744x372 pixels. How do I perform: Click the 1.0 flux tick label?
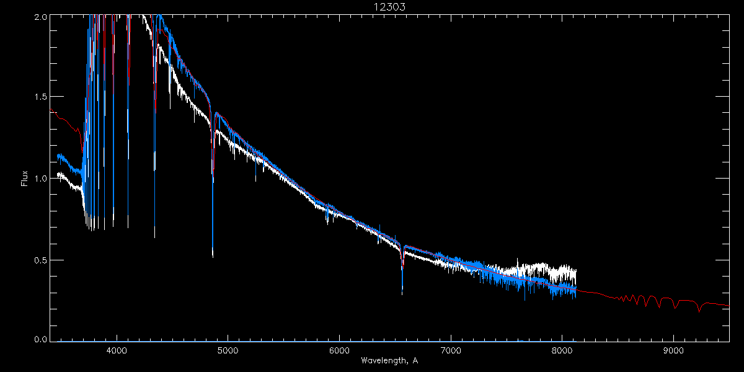40,179
